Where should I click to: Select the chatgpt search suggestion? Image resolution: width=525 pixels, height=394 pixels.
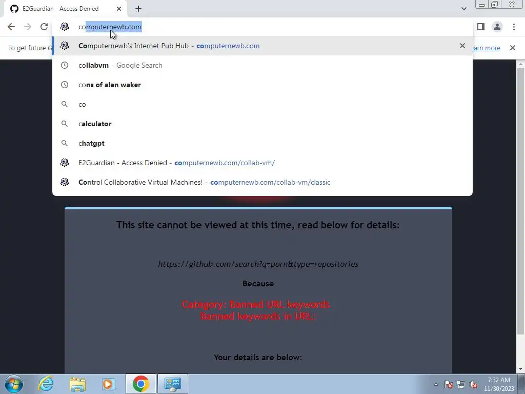[262, 143]
